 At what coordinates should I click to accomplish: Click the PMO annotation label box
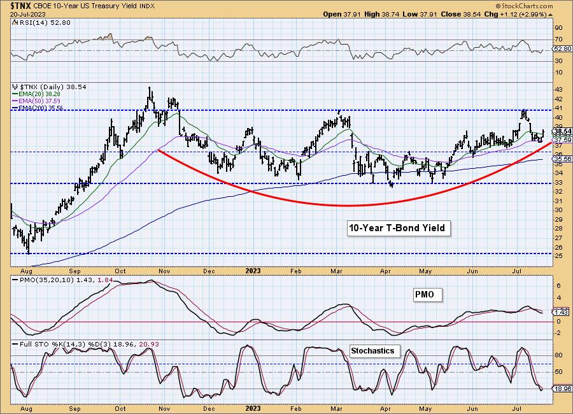click(428, 295)
